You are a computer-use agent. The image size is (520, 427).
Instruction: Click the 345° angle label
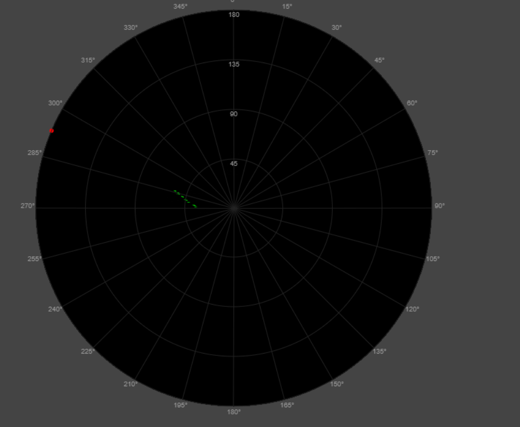point(181,7)
